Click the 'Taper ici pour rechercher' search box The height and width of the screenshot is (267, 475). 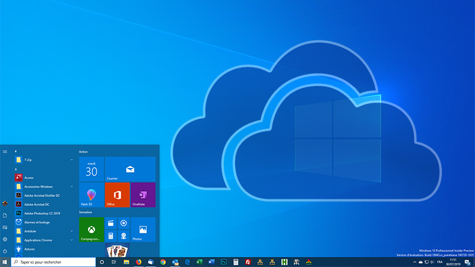[53, 262]
